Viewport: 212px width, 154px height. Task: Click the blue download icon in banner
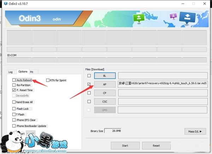coord(187,18)
